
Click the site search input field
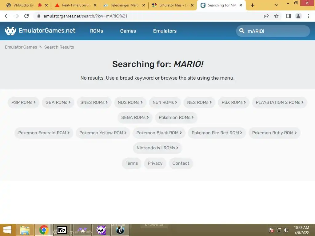[x=273, y=31]
